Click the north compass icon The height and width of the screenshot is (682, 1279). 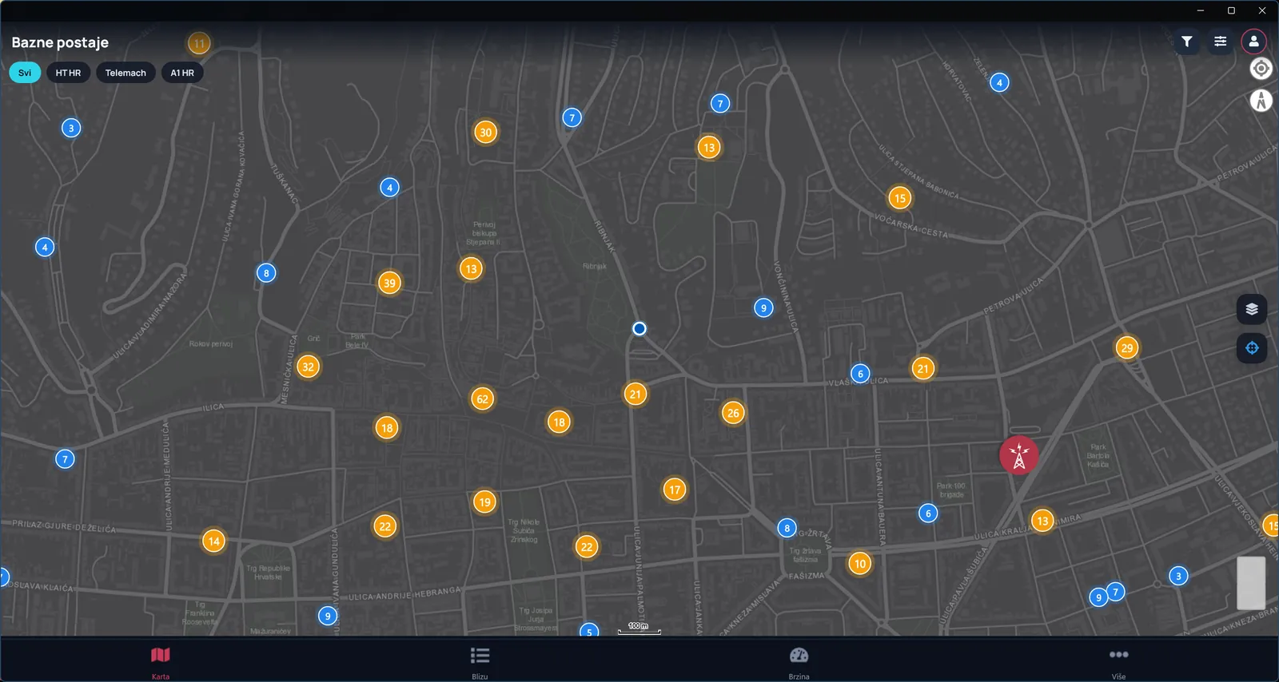[1261, 101]
